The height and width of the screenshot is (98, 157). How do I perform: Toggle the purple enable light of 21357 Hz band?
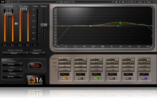(x=144, y=79)
